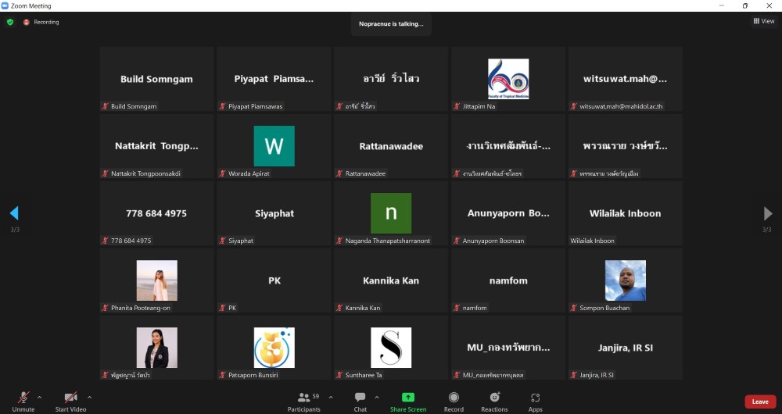
Task: Open the Chat panel
Action: pos(360,402)
